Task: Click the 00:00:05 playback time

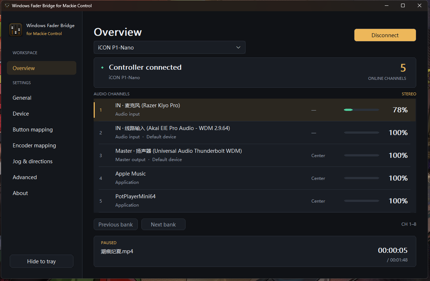Action: pyautogui.click(x=393, y=250)
